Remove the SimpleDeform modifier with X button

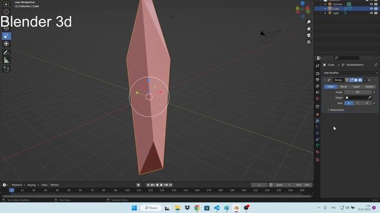click(369, 80)
